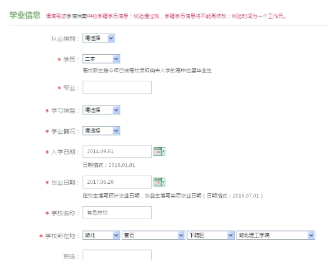Click the 学业信息 section heading

pos(25,15)
